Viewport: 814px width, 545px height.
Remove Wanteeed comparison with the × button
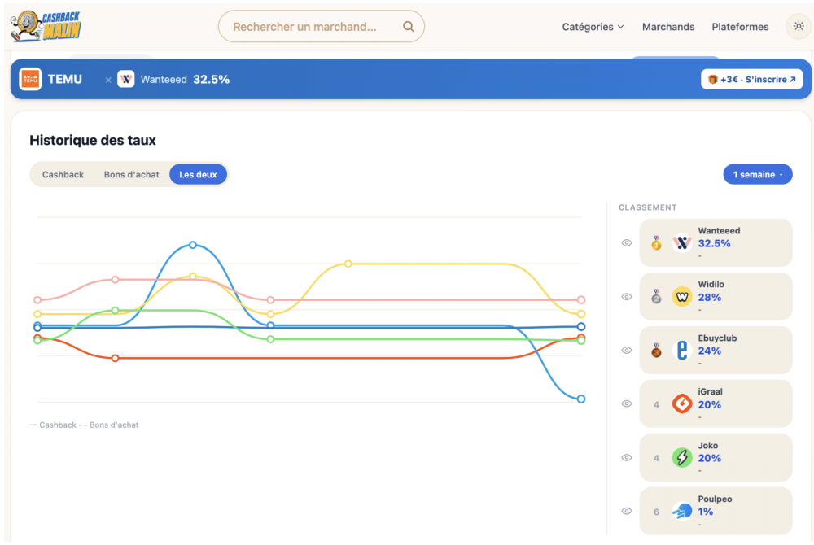point(108,80)
